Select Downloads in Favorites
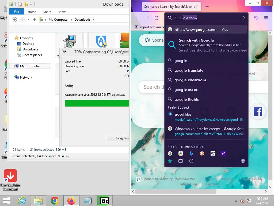Image resolution: width=274 pixels, height=206 pixels. pos(31,49)
